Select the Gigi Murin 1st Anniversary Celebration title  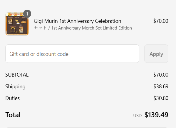point(78,21)
